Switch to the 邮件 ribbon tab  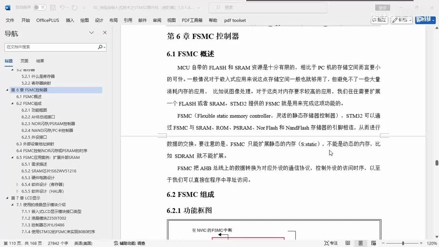[143, 20]
